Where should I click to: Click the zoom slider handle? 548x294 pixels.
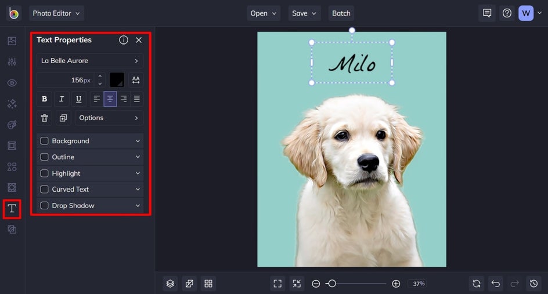pos(333,284)
